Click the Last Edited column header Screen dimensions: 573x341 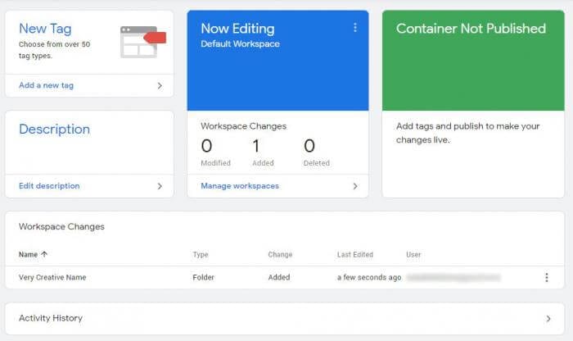[x=354, y=254]
